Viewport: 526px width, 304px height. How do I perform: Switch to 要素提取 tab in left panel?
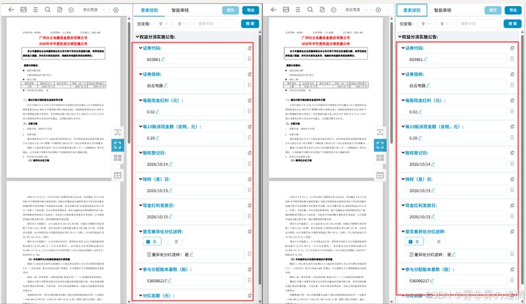point(149,10)
